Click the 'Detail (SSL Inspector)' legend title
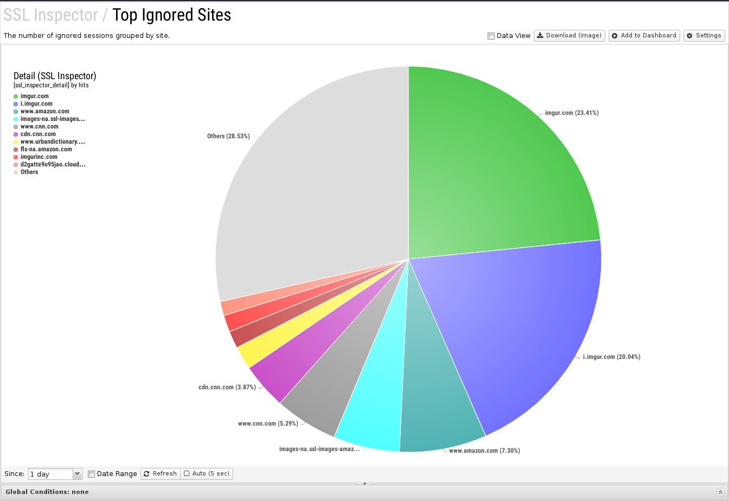 pyautogui.click(x=55, y=76)
